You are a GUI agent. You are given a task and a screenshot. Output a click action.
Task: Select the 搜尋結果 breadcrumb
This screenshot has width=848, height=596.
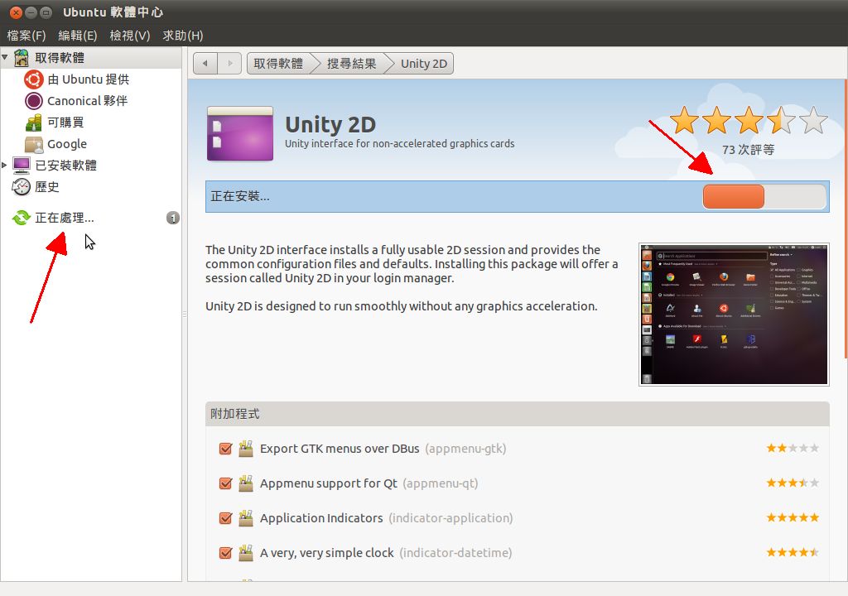click(351, 63)
